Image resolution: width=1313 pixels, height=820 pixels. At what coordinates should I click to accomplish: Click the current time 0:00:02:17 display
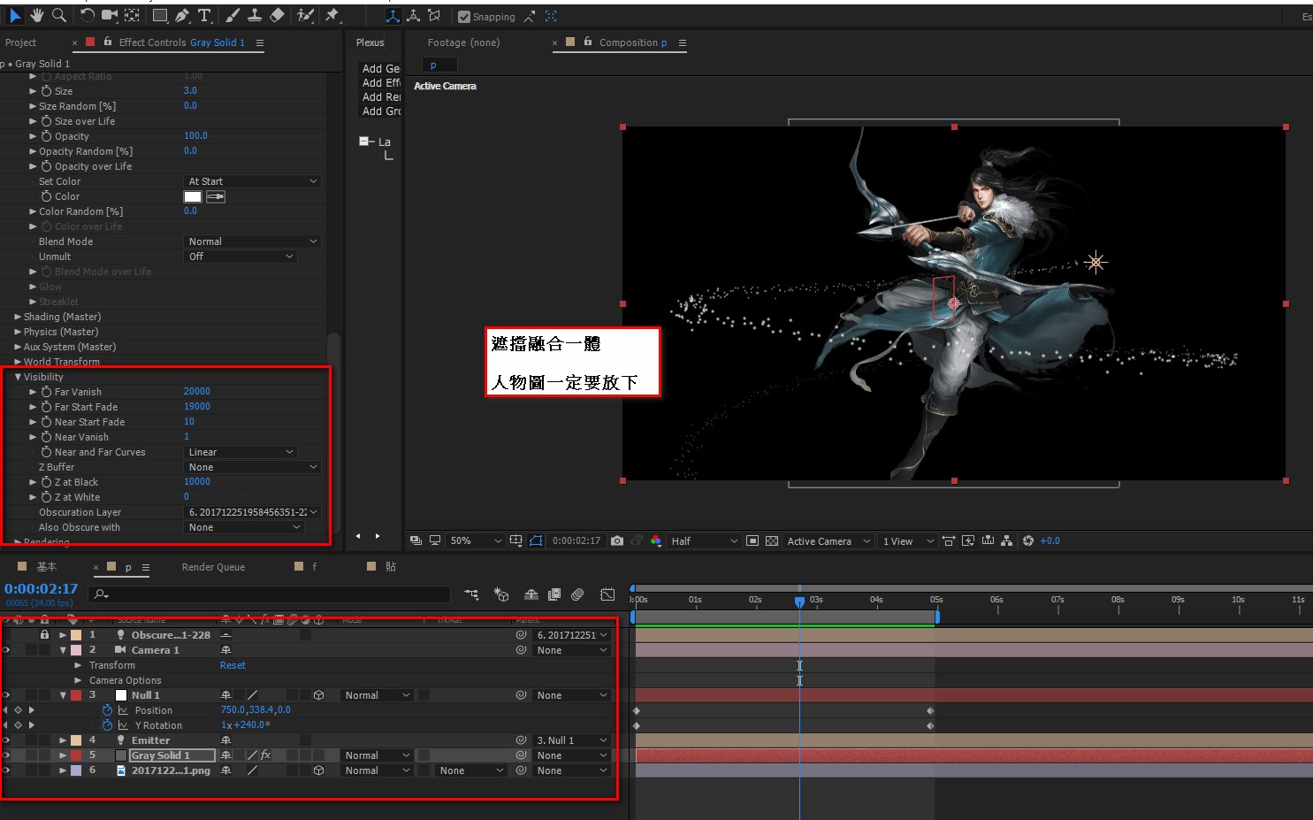point(41,589)
